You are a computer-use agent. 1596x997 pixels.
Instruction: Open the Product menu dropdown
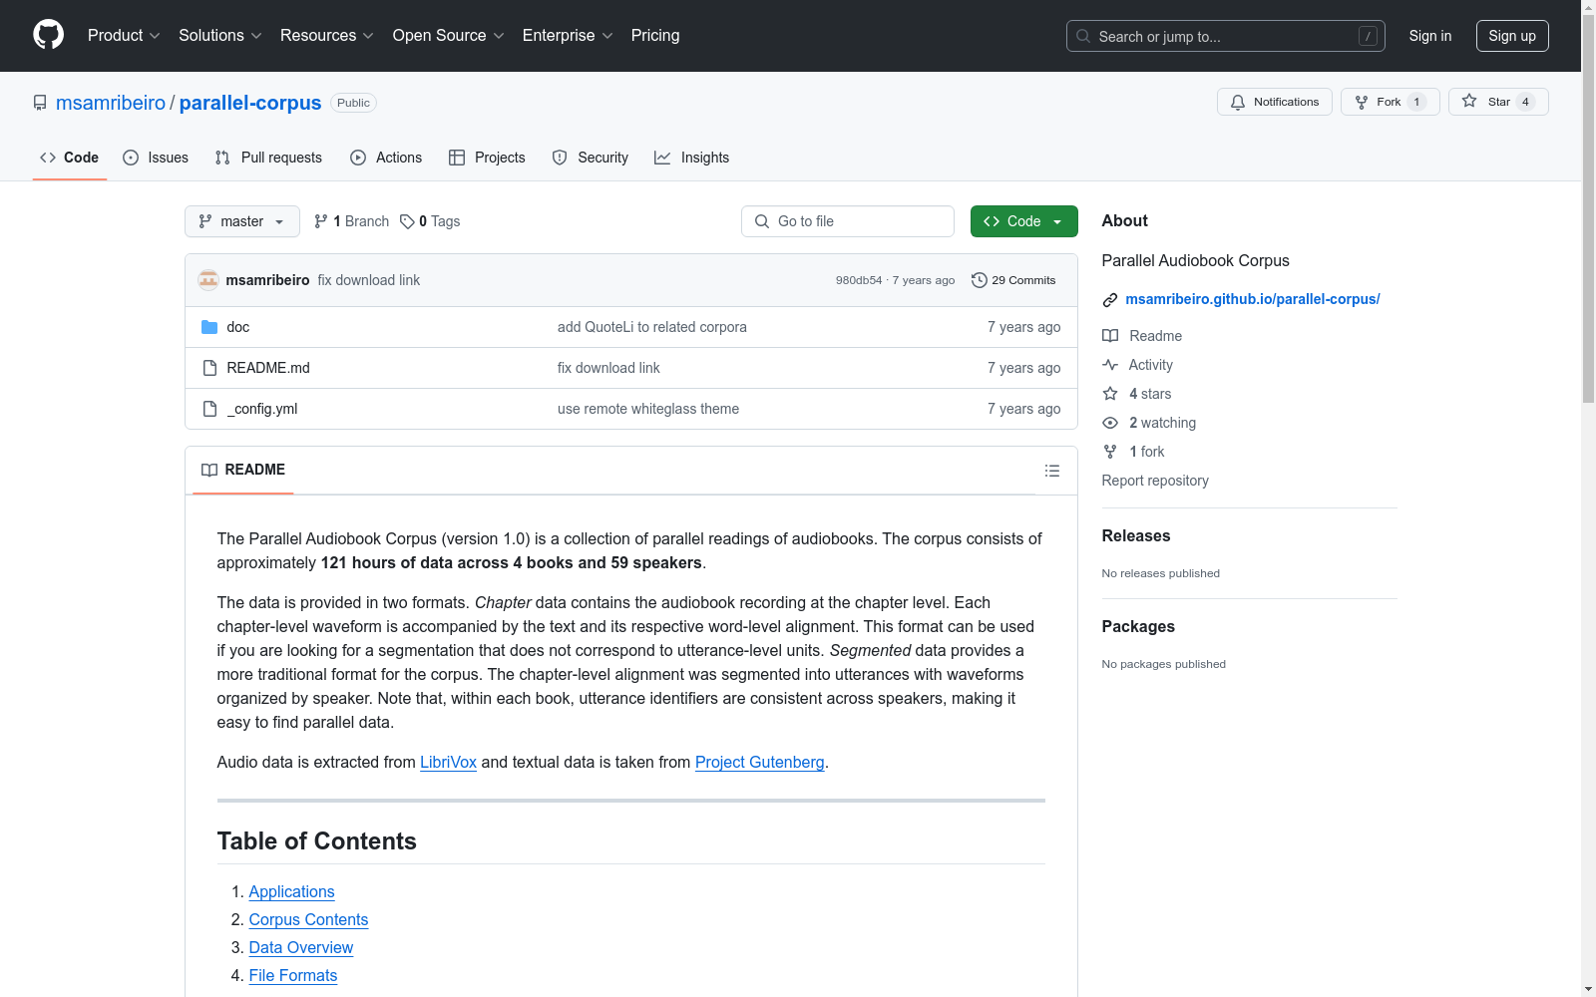point(124,36)
